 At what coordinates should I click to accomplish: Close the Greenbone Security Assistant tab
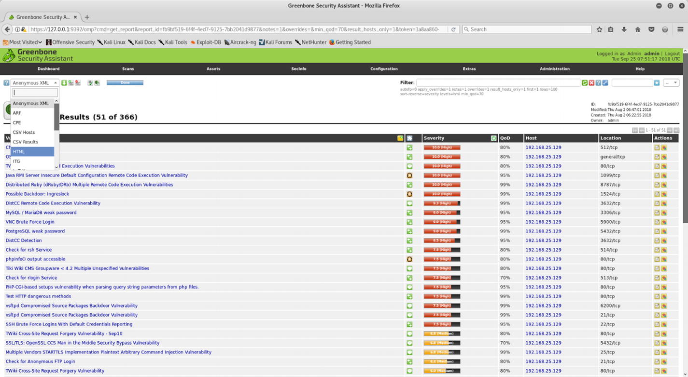[75, 17]
